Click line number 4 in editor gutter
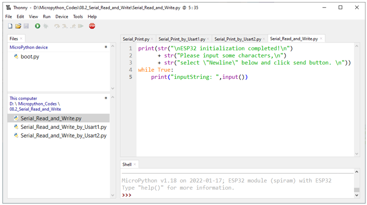The height and width of the screenshot is (205, 367). 131,70
